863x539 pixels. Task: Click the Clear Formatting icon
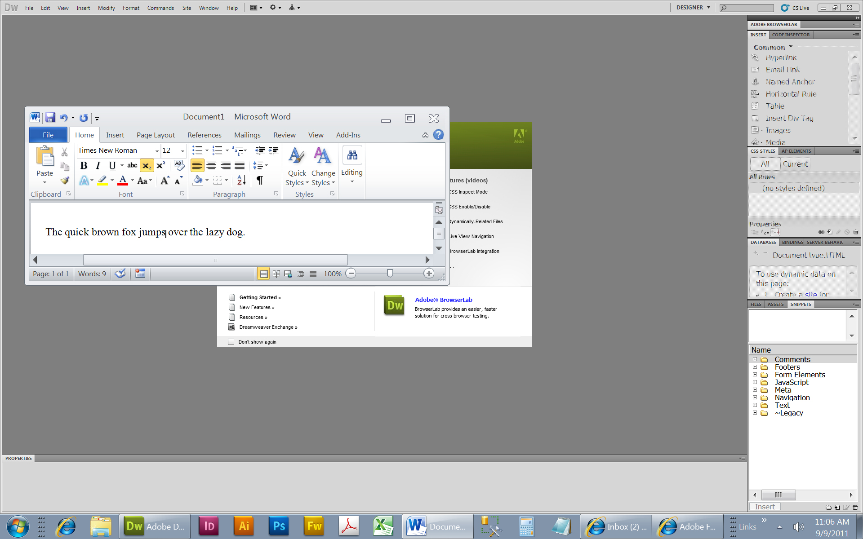tap(179, 165)
